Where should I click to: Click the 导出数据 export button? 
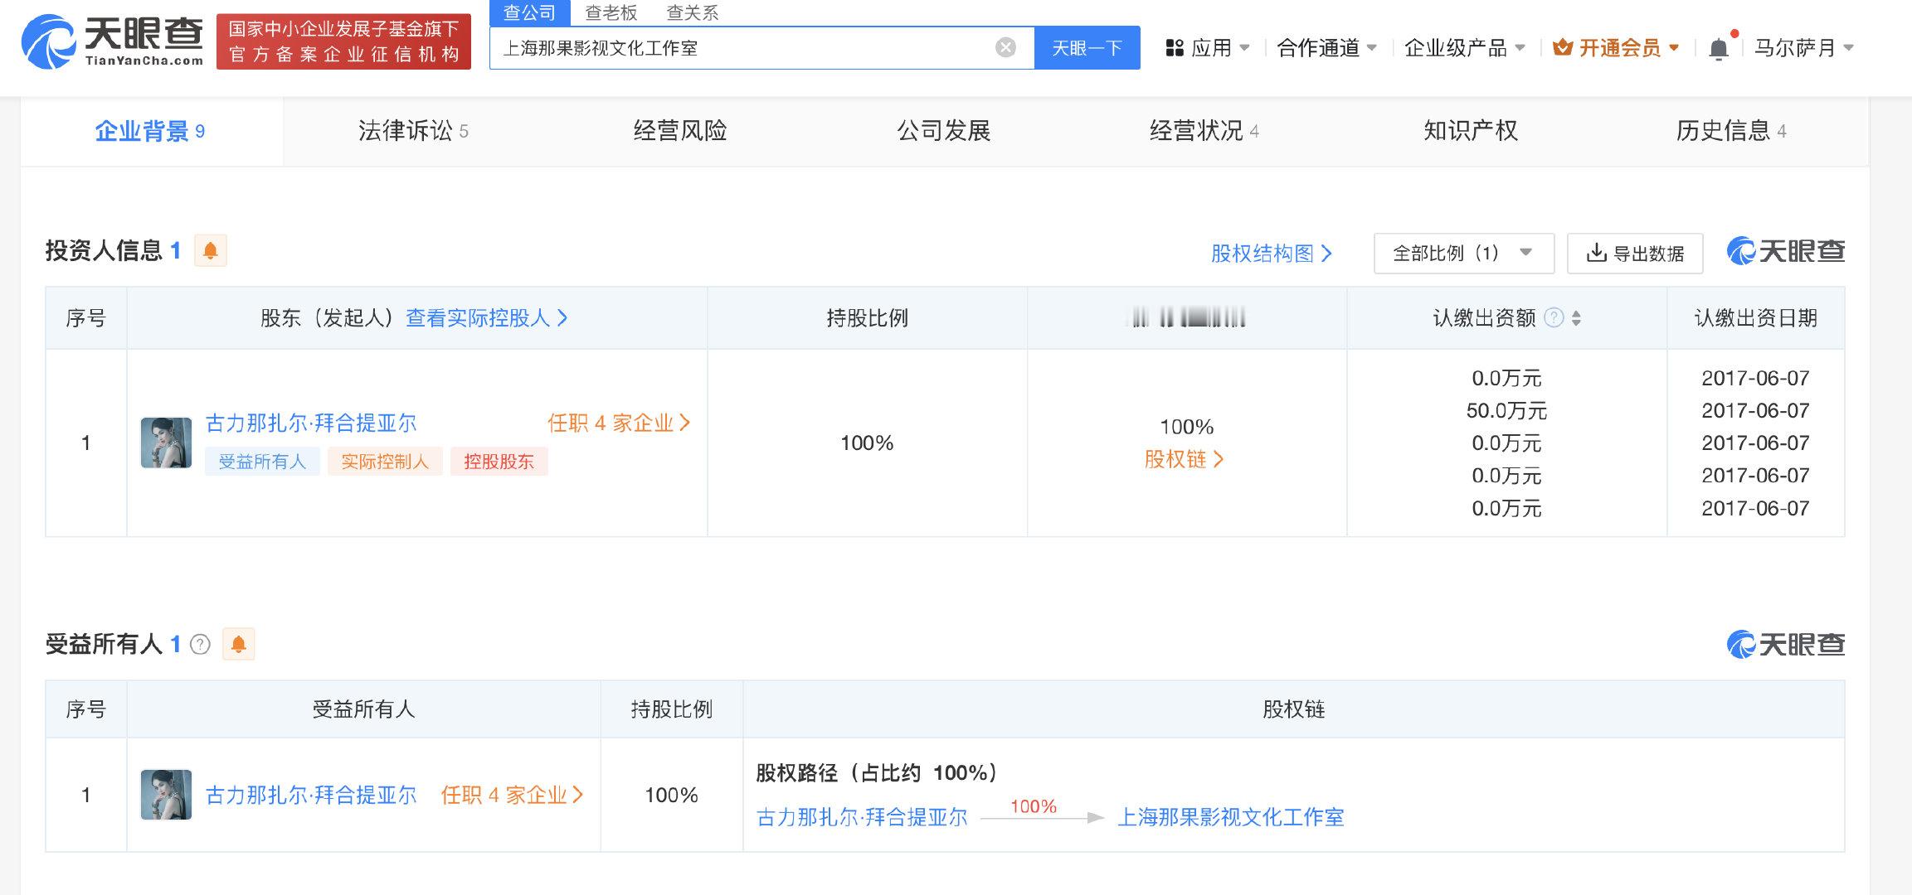click(x=1635, y=254)
